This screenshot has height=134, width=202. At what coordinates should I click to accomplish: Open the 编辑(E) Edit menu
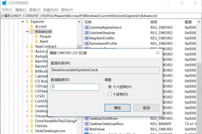21,10
